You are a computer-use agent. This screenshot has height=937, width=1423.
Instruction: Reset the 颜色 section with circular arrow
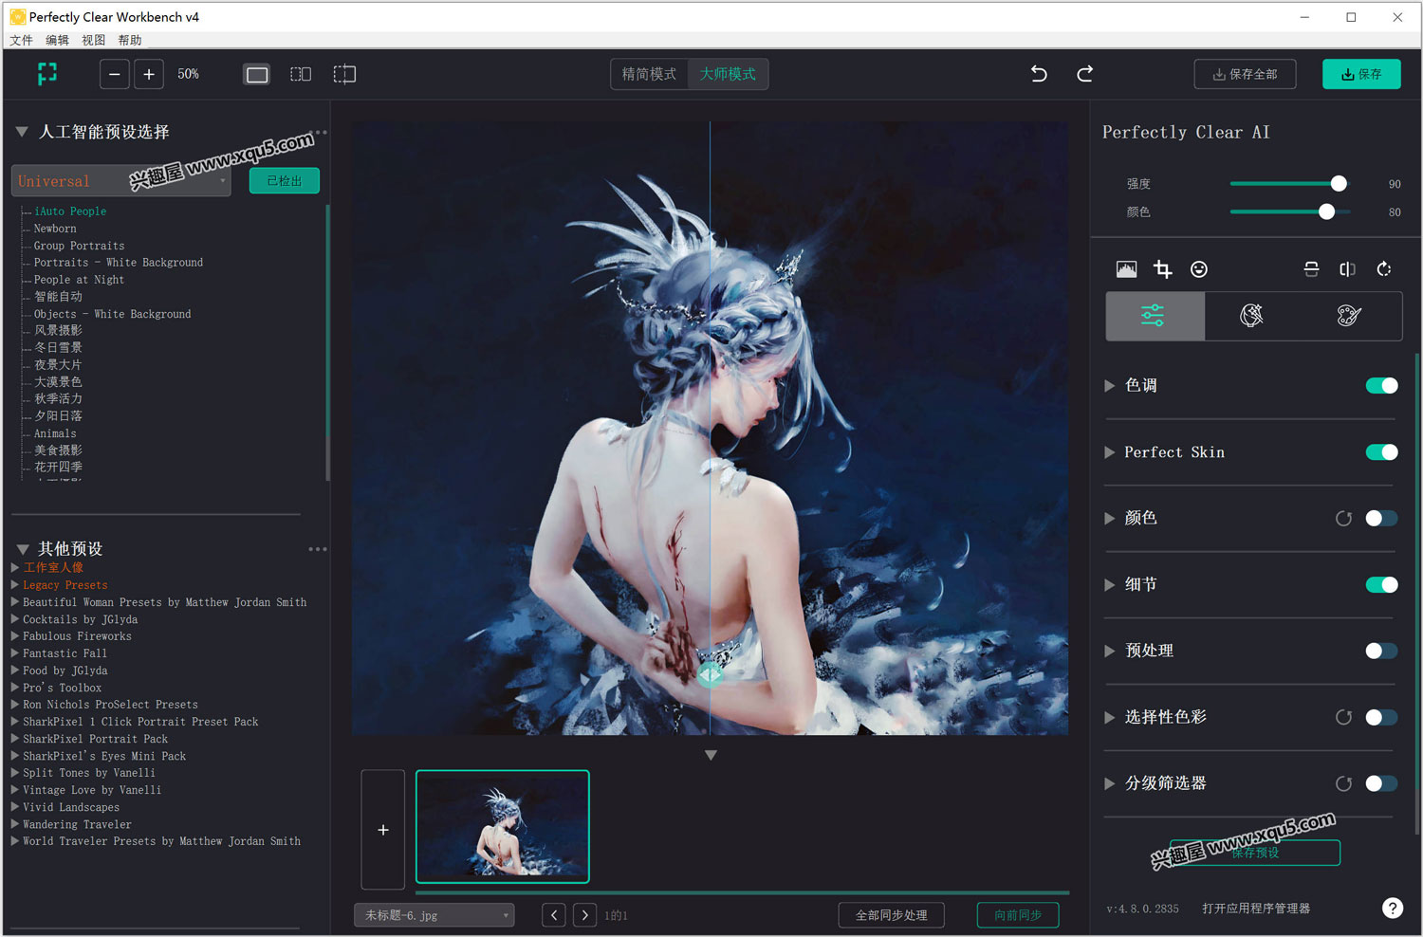[x=1343, y=519]
